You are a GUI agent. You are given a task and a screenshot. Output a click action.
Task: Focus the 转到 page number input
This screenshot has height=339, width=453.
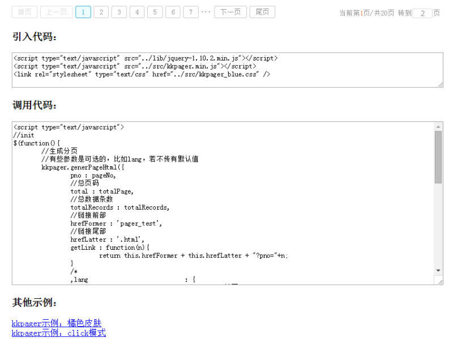tap(422, 13)
